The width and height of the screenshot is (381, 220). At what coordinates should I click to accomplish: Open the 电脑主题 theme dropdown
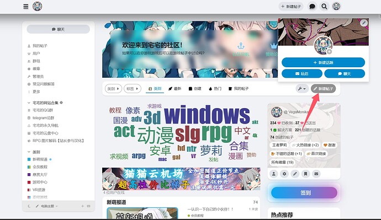46,206
